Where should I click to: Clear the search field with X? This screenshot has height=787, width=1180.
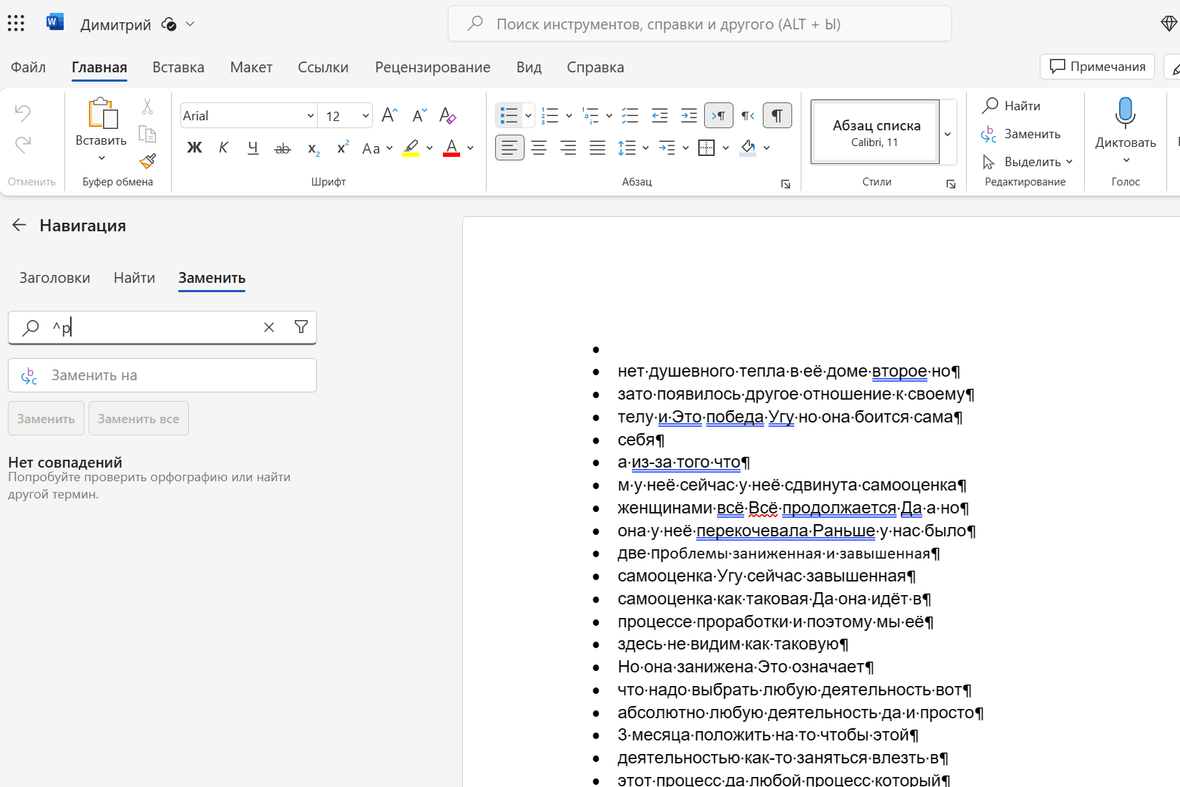coord(269,327)
